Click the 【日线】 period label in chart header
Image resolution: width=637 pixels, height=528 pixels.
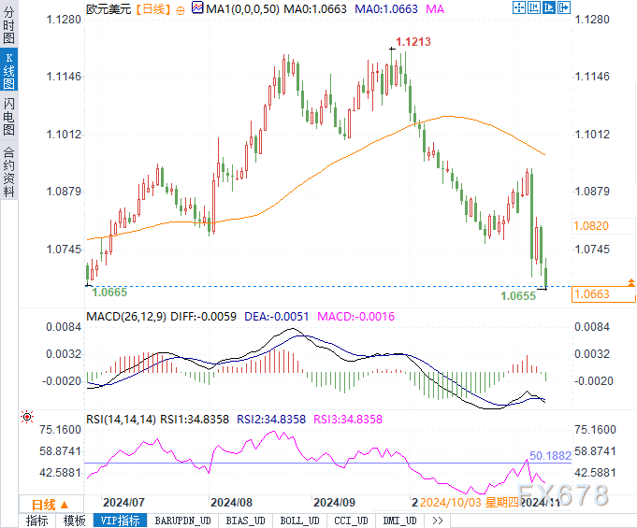tap(152, 8)
